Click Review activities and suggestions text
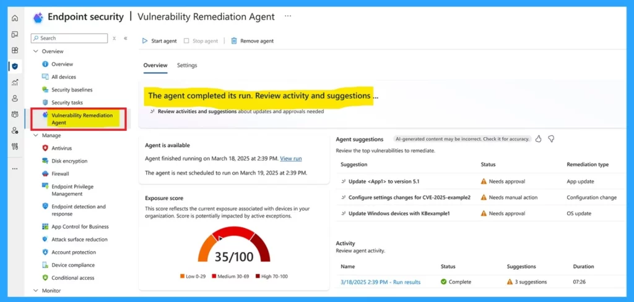This screenshot has height=302, width=634. (x=197, y=111)
